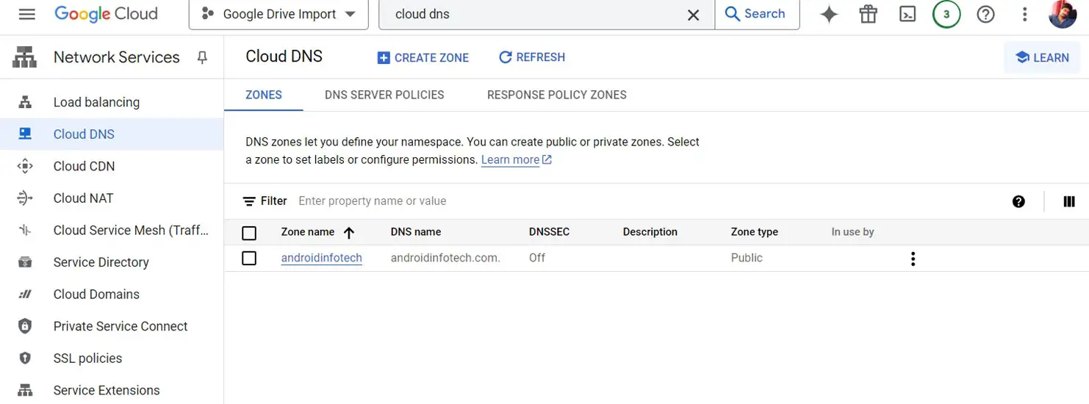Click the DNS name column header
1089x404 pixels.
click(x=416, y=232)
